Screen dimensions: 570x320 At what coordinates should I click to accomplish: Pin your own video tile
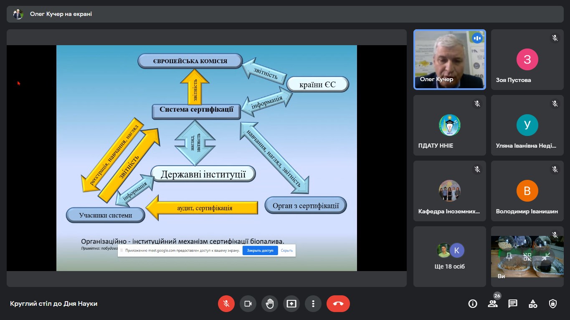coord(509,256)
